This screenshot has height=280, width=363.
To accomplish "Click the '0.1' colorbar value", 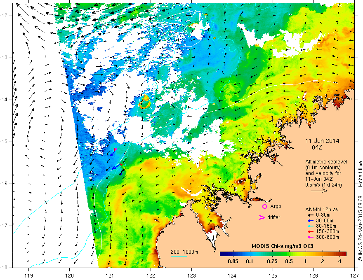I will 249,261.
